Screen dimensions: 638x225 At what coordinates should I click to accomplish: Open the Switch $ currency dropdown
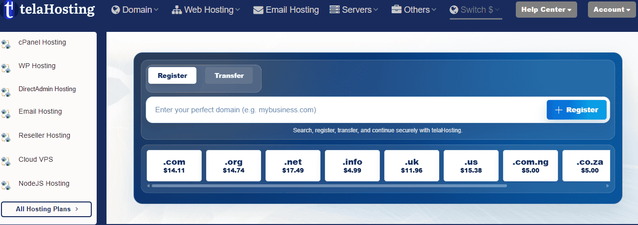476,10
